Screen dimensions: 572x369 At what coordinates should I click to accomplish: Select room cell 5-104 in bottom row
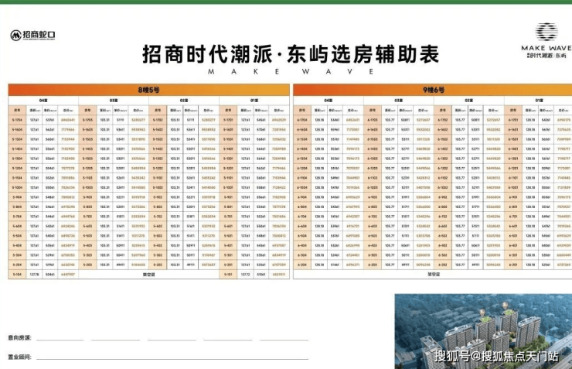(17, 275)
